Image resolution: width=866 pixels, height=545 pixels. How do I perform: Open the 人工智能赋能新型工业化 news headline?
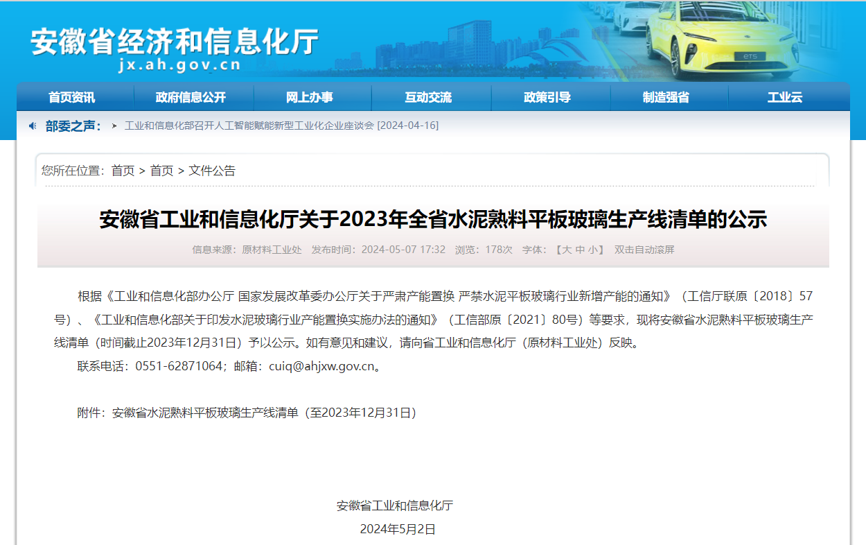tap(281, 126)
